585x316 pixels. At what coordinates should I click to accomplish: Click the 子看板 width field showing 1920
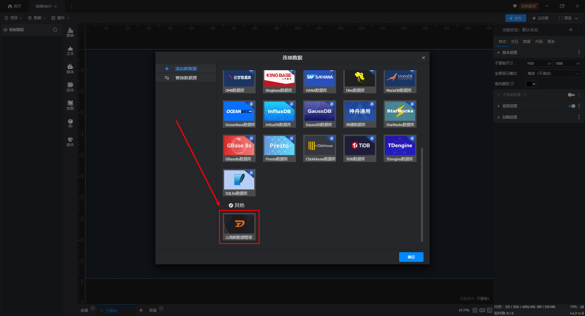tap(539, 64)
